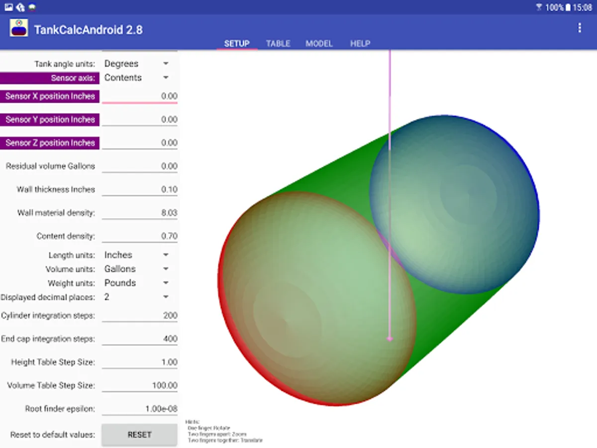The height and width of the screenshot is (448, 597).
Task: Click the pink sensor tip marker in model
Action: 390,338
